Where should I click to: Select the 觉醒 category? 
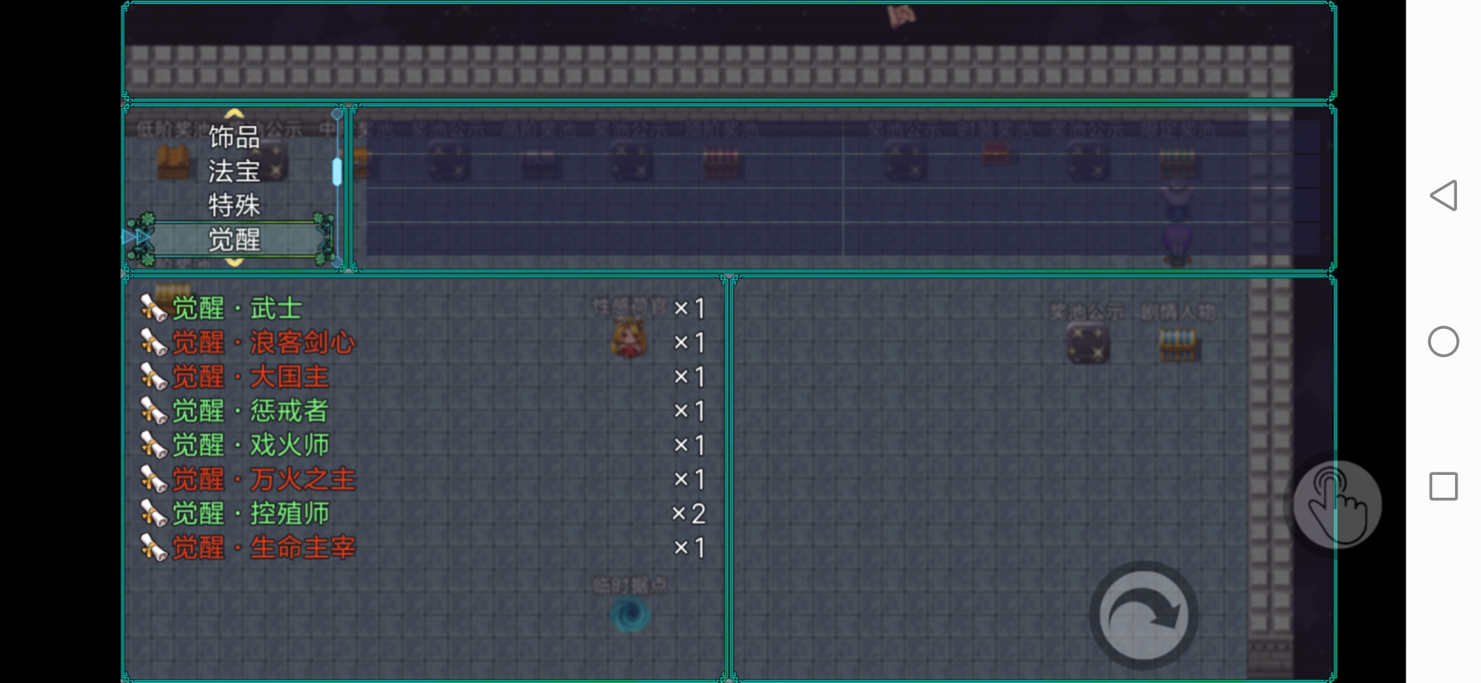tap(234, 239)
